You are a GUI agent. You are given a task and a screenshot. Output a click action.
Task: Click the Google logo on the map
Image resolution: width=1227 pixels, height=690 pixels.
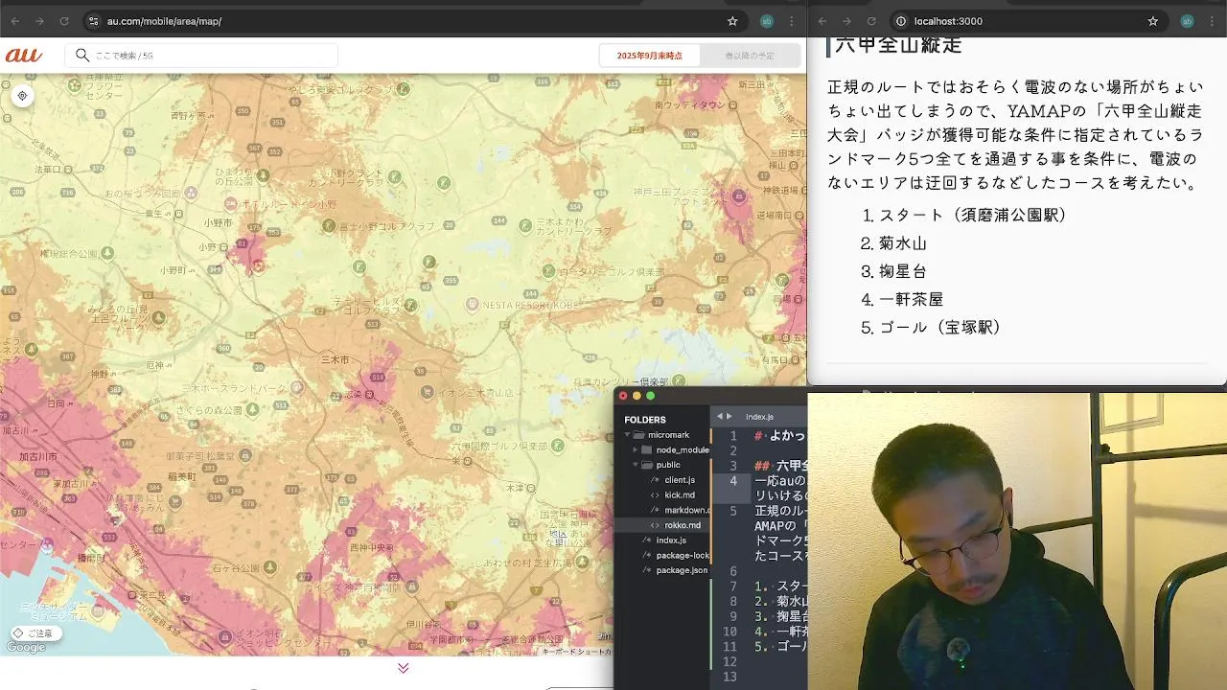click(x=26, y=648)
